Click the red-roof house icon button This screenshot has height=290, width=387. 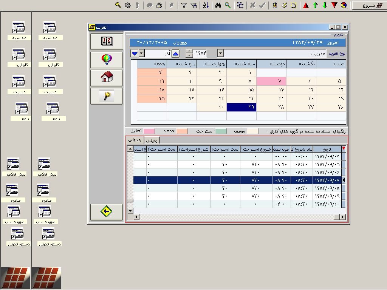[107, 78]
